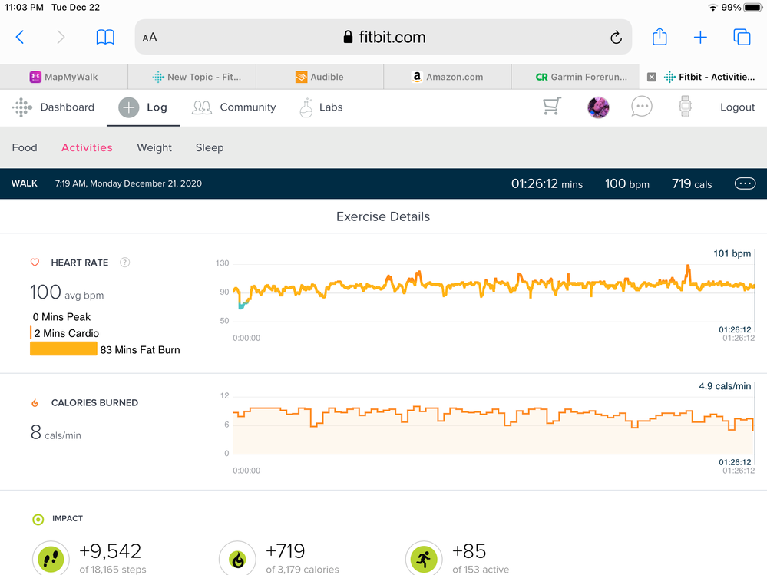Click the fitbit.com address bar

tap(384, 37)
